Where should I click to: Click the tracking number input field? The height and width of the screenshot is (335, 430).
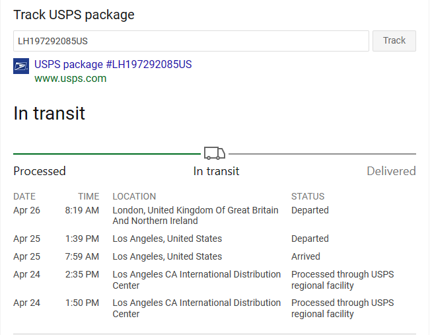191,41
